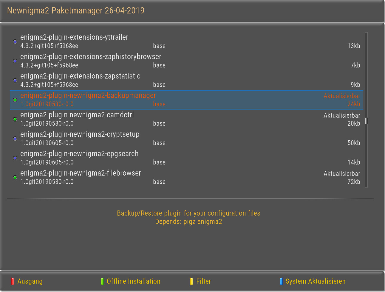Click green status dot beside camdctrl package
385x292 pixels.
click(15, 119)
